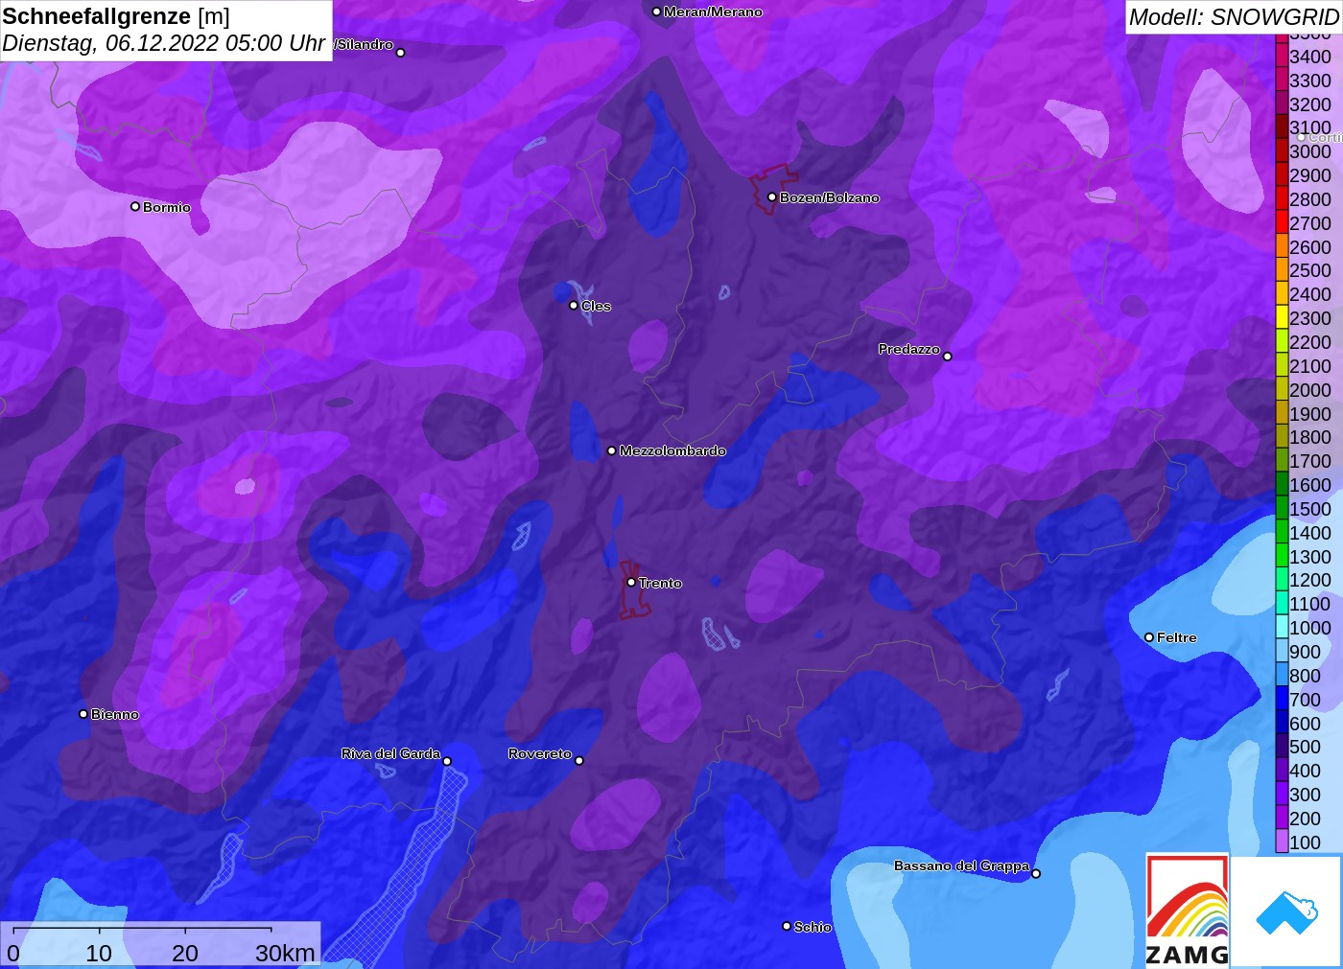Screen dimensions: 1343x969
Task: Click the Cles location marker dot
Action: (574, 306)
